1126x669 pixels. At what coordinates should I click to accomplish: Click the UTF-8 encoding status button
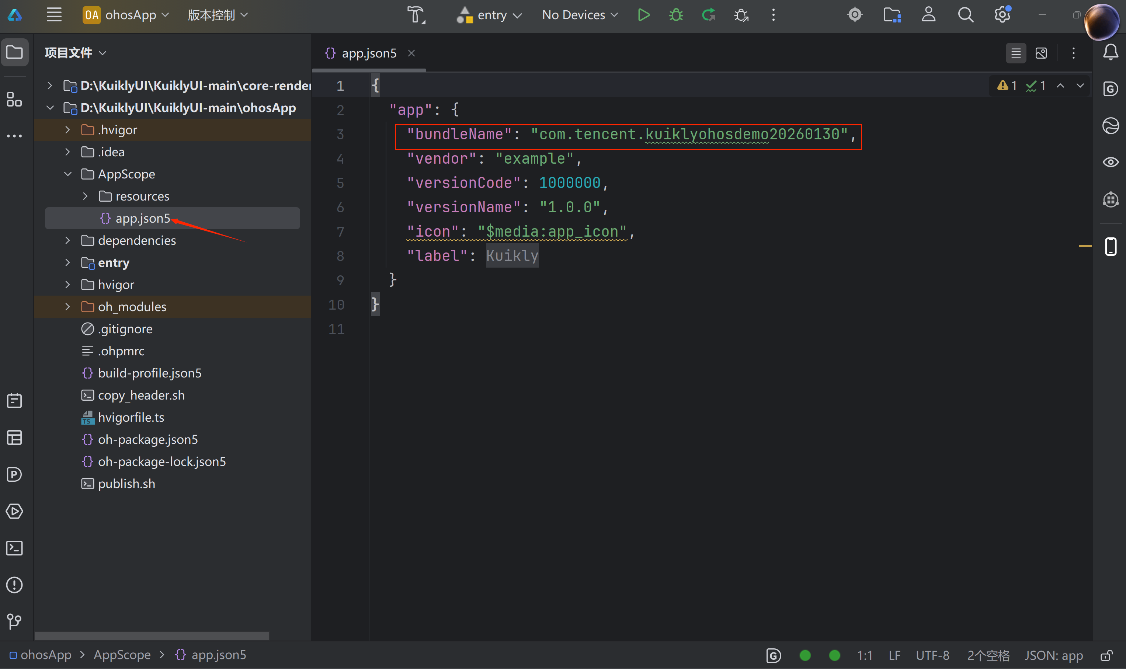pyautogui.click(x=932, y=655)
